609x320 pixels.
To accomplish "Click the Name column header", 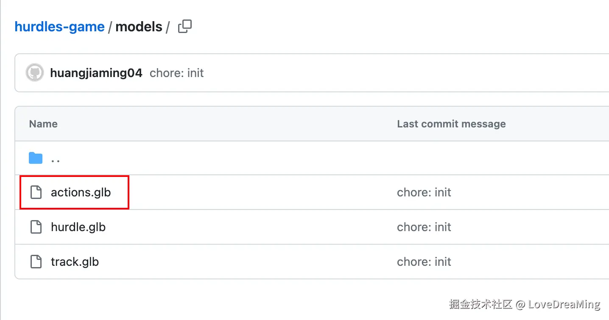I will [x=43, y=124].
